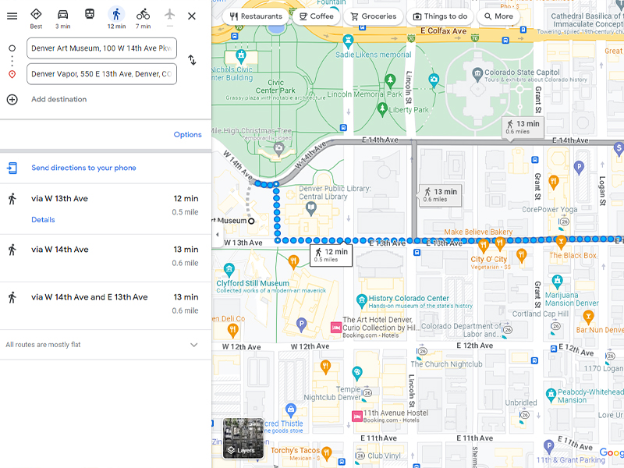The width and height of the screenshot is (624, 468).
Task: Select route via W 14th Ave and E 13th Ave
Action: [90, 297]
